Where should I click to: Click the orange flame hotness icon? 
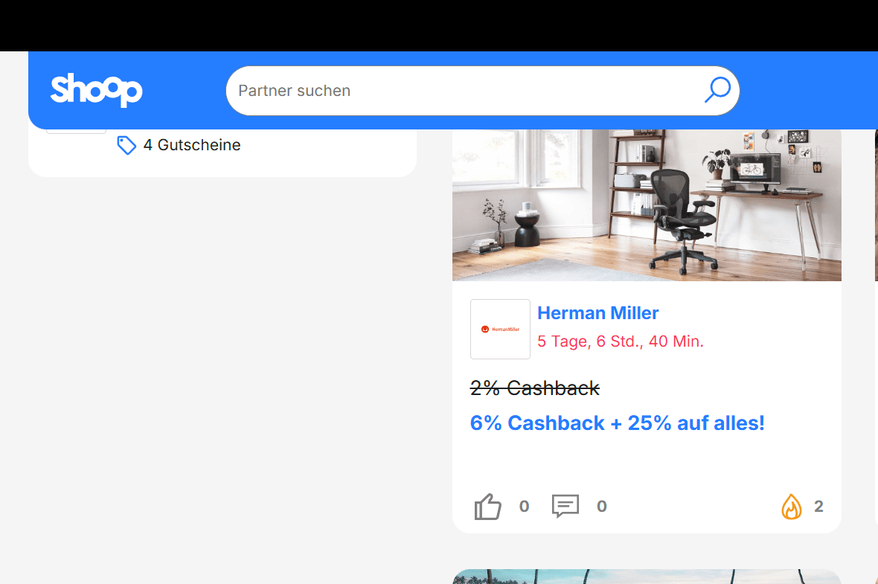point(791,507)
